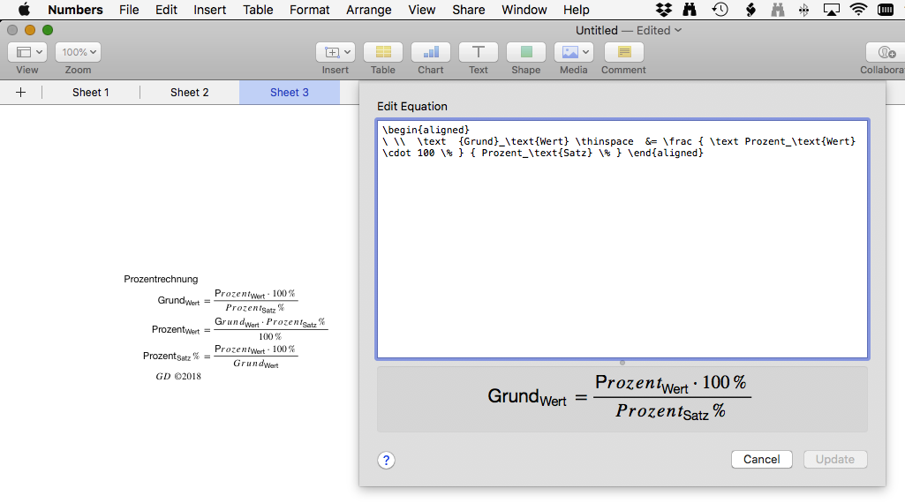Open the Format menu

click(310, 10)
